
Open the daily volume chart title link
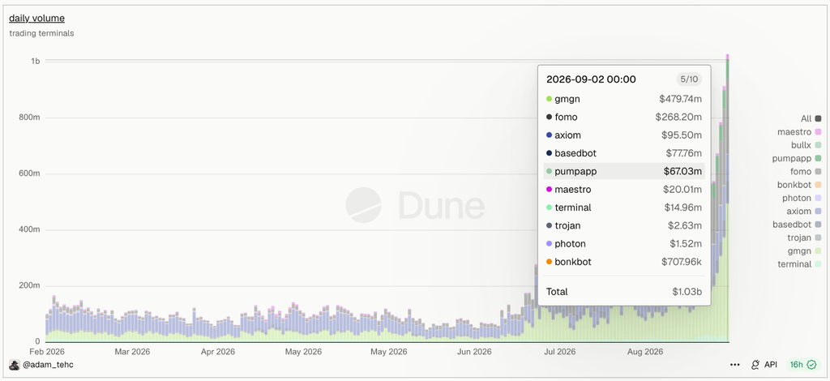pos(36,18)
